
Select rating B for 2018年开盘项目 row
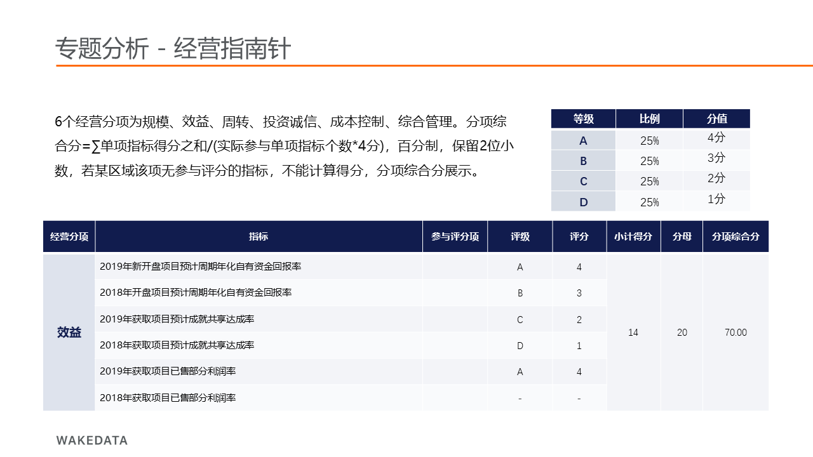click(520, 293)
